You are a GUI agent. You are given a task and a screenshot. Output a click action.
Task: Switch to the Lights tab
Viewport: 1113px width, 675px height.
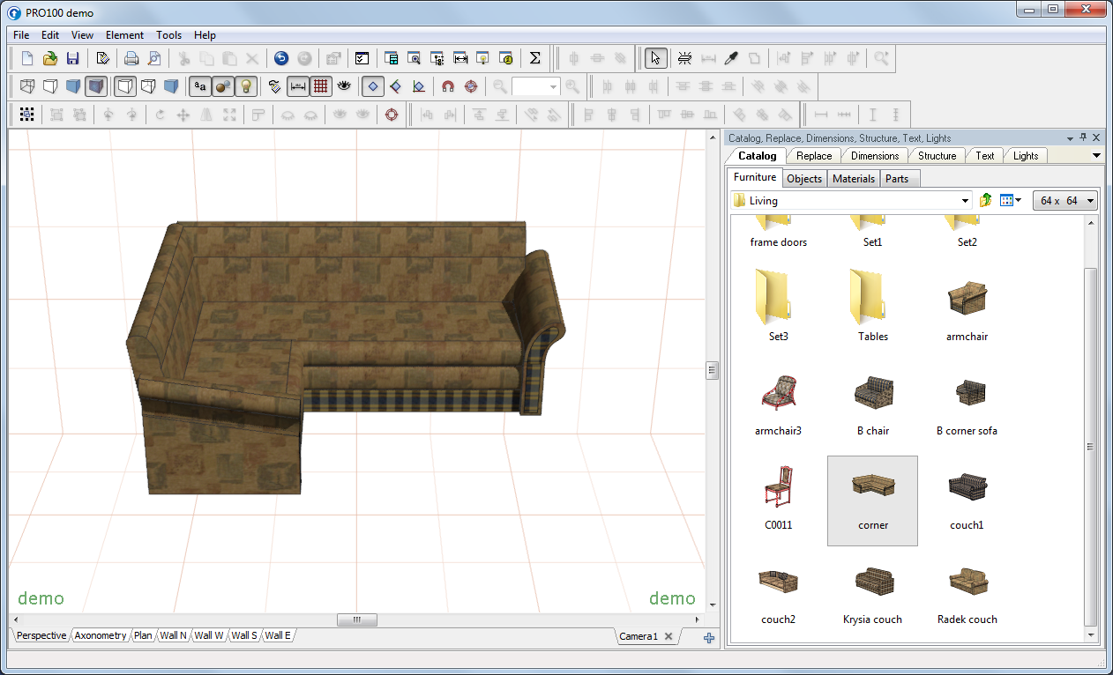click(1025, 156)
